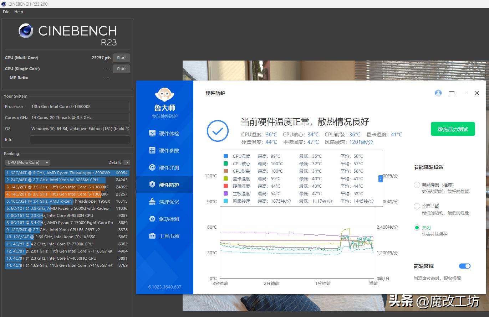Enable 智能降温 recommended cooling mode
This screenshot has height=317, width=489.
click(417, 185)
